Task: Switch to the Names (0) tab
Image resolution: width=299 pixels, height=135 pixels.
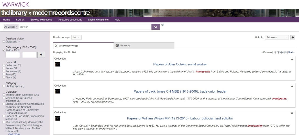Action: pyautogui.click(x=144, y=46)
